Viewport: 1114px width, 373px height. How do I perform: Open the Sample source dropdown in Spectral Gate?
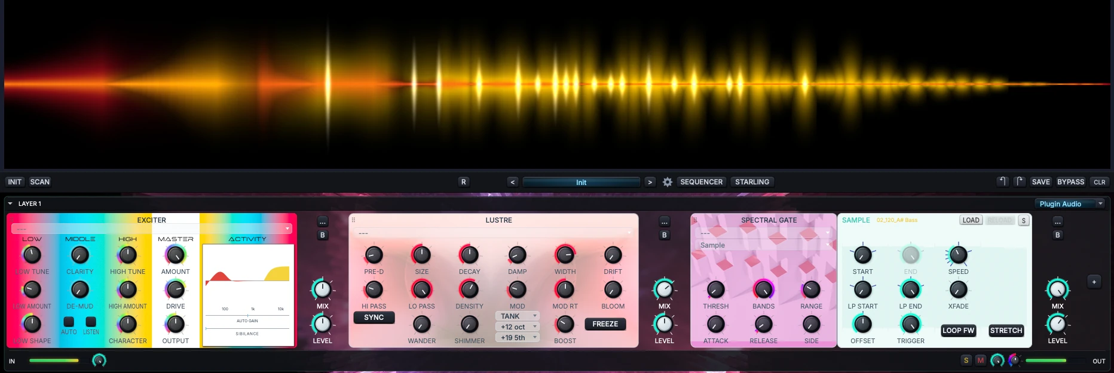(x=764, y=245)
